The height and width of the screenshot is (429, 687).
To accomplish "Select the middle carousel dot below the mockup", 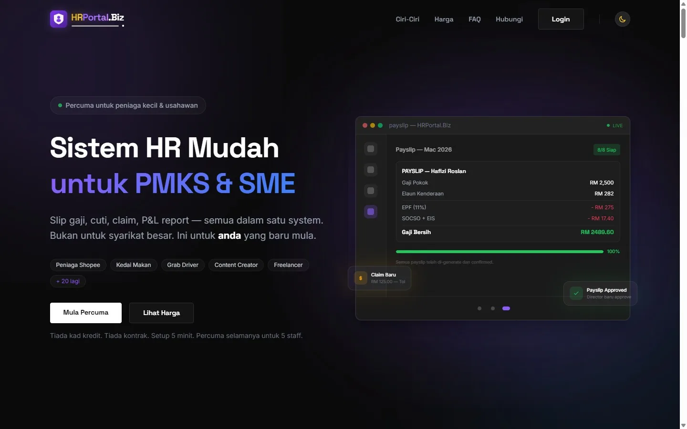I will (x=493, y=308).
